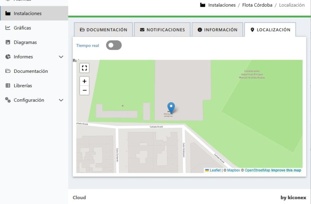Click the Instalaciones deportivas map label
This screenshot has width=311, height=204.
click(252, 74)
